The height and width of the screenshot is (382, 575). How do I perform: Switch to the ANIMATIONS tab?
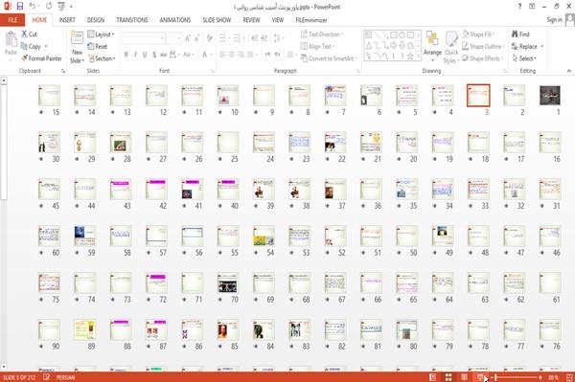coord(175,20)
